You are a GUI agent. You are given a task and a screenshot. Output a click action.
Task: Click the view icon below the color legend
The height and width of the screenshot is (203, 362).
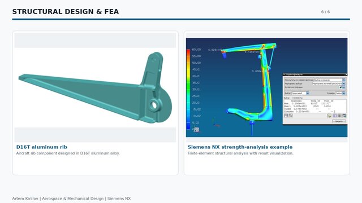(x=196, y=130)
